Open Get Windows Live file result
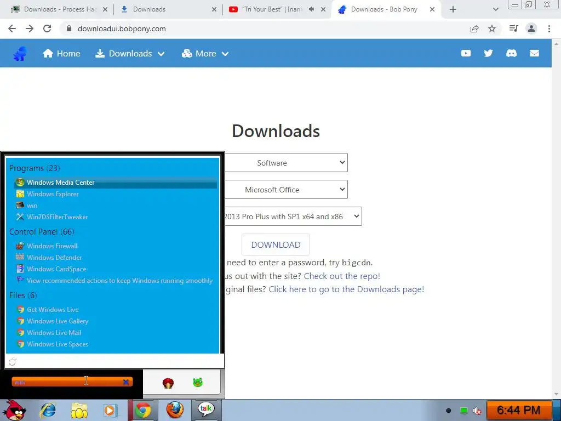561x421 pixels. [x=115, y=310]
